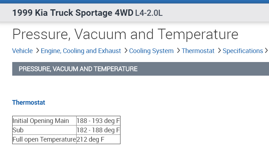The height and width of the screenshot is (166, 269).
Task: Click the Pressure, Vacuum and Temperature page heading
Action: pyautogui.click(x=125, y=34)
